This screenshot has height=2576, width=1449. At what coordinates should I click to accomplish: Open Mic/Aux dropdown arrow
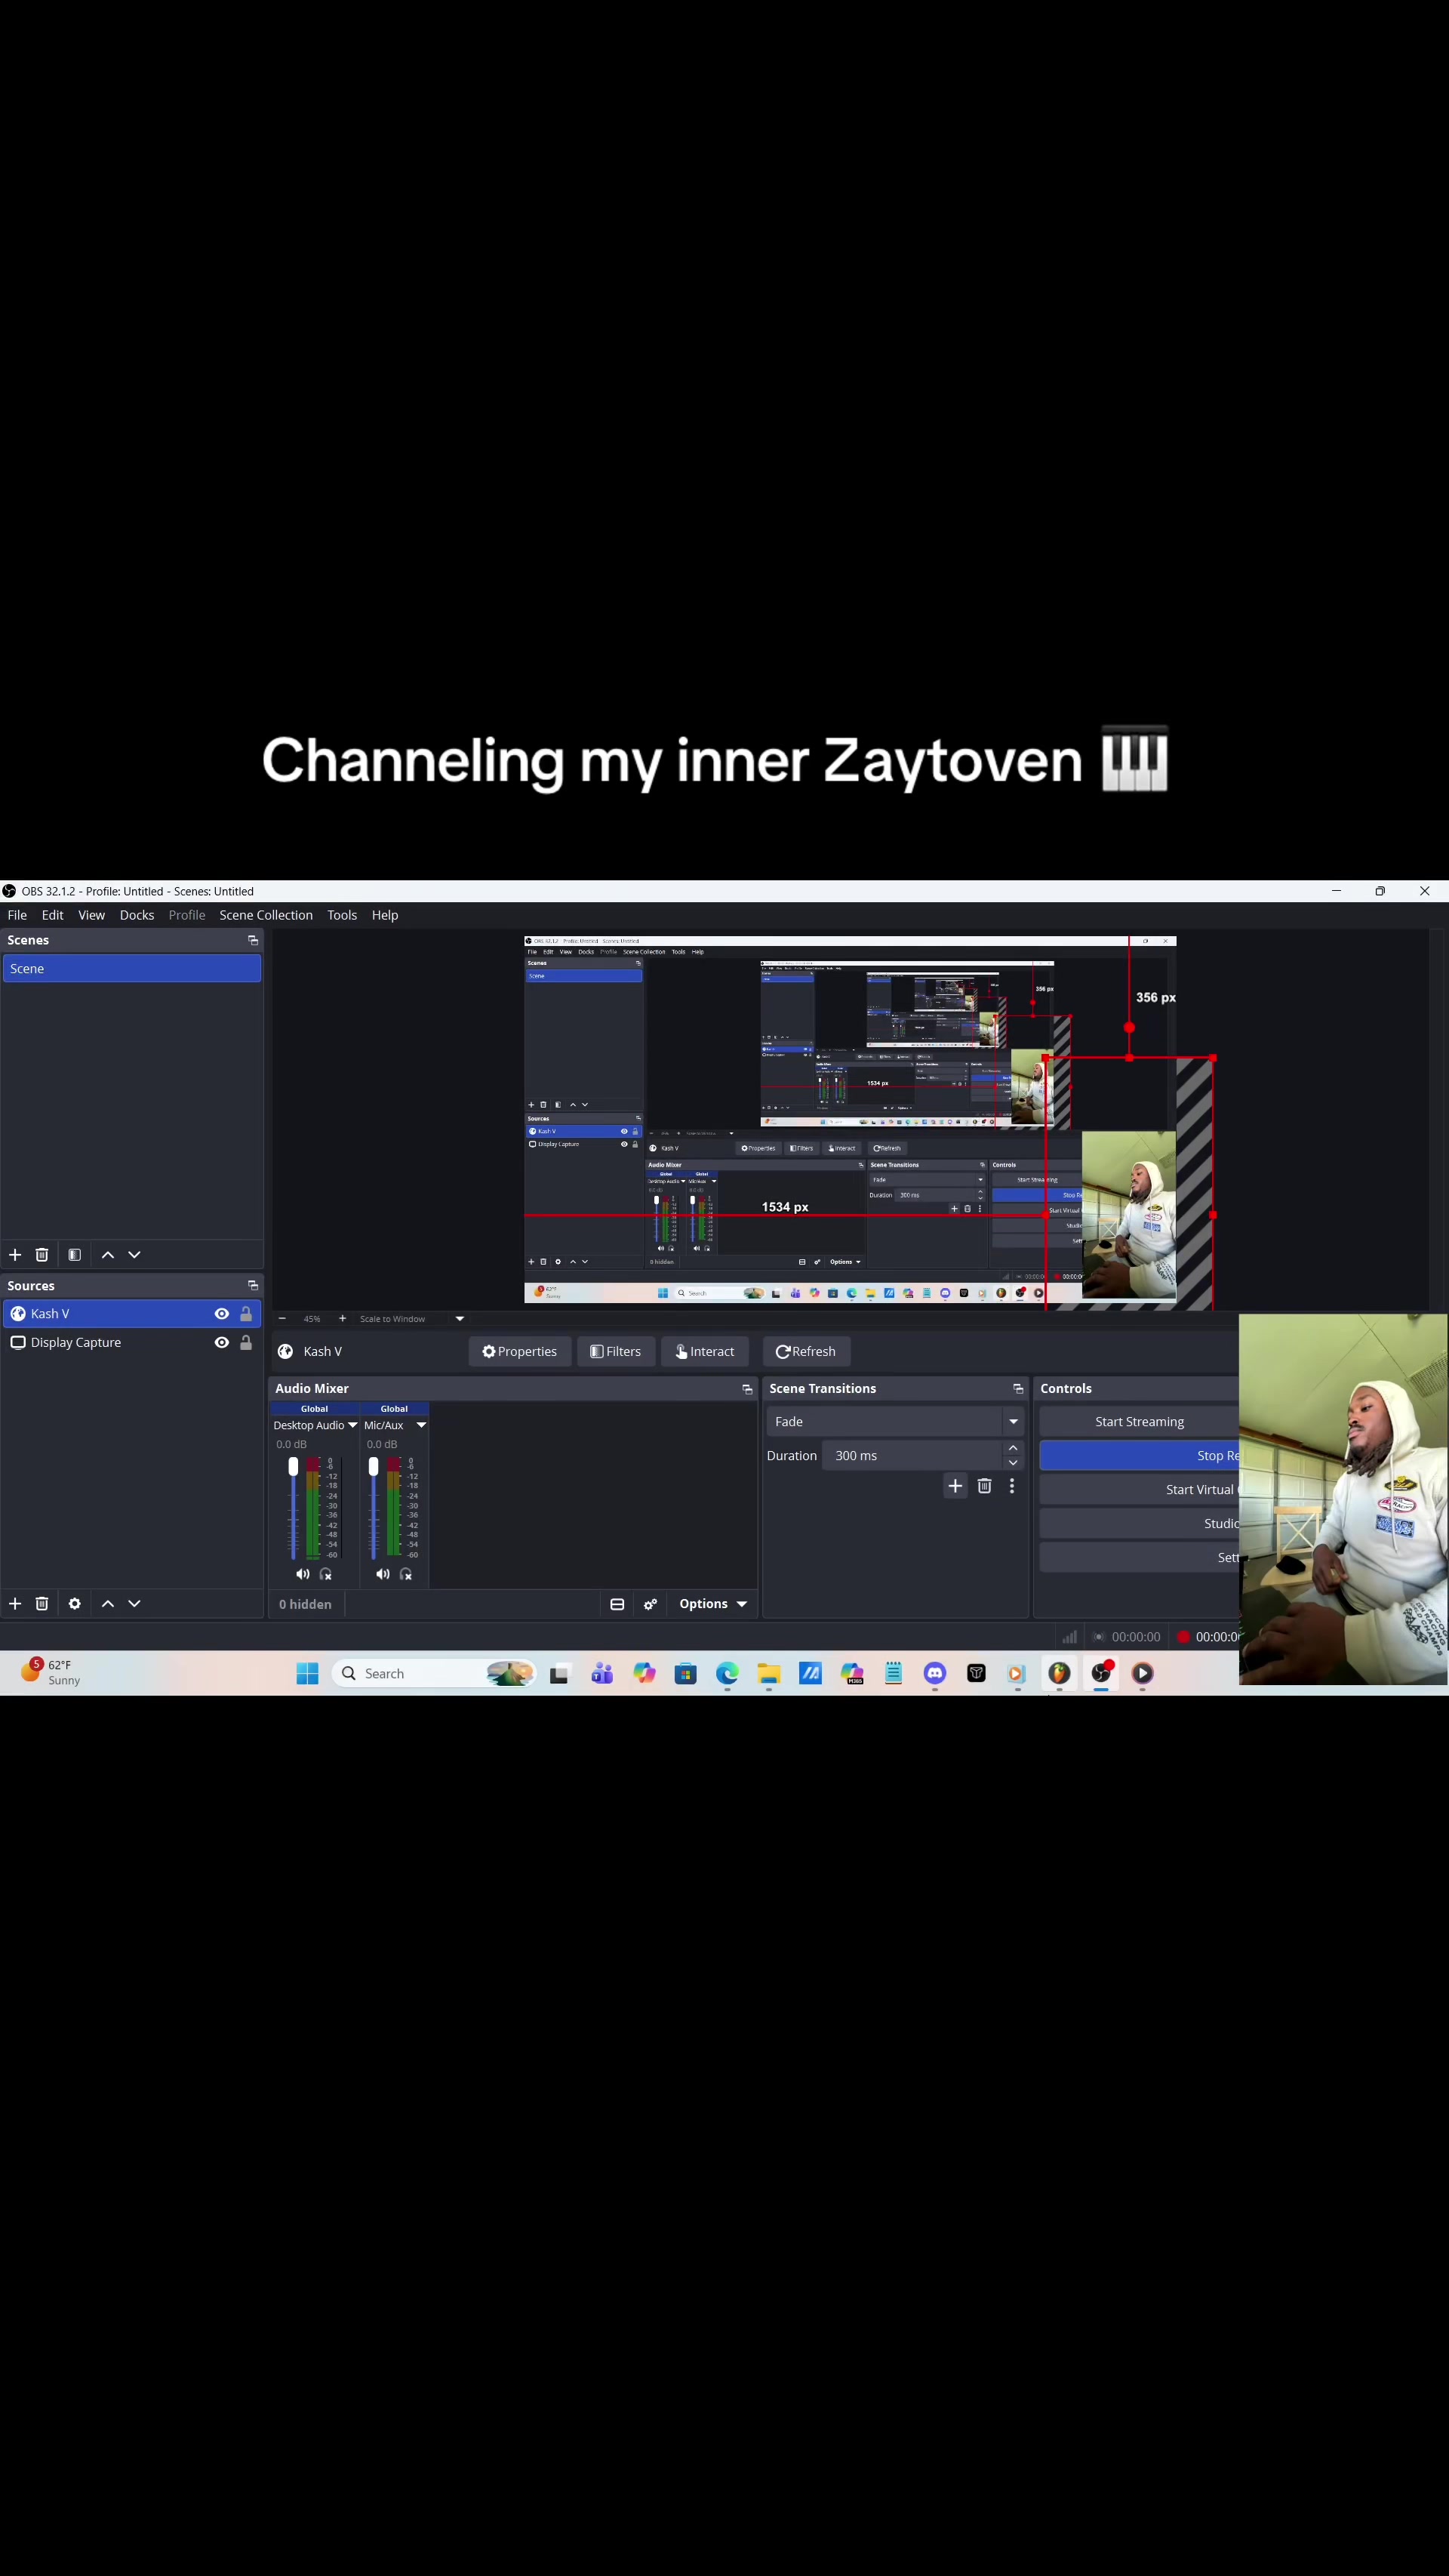point(422,1425)
